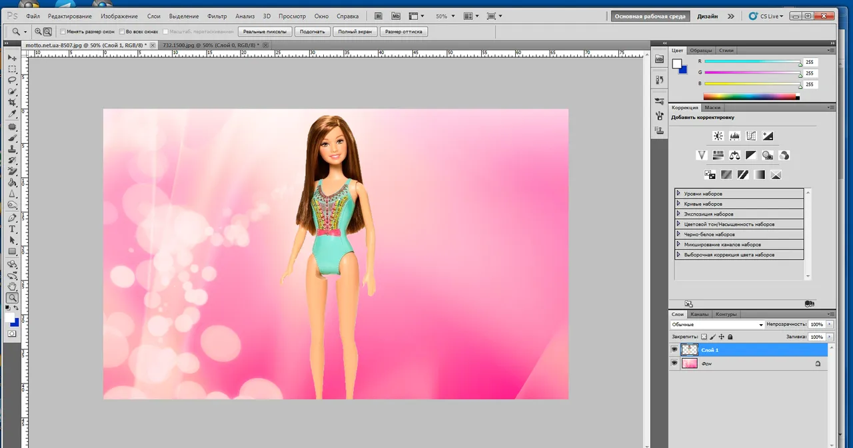Add a Photo Filter adjustment
Image resolution: width=853 pixels, height=448 pixels.
pyautogui.click(x=768, y=155)
